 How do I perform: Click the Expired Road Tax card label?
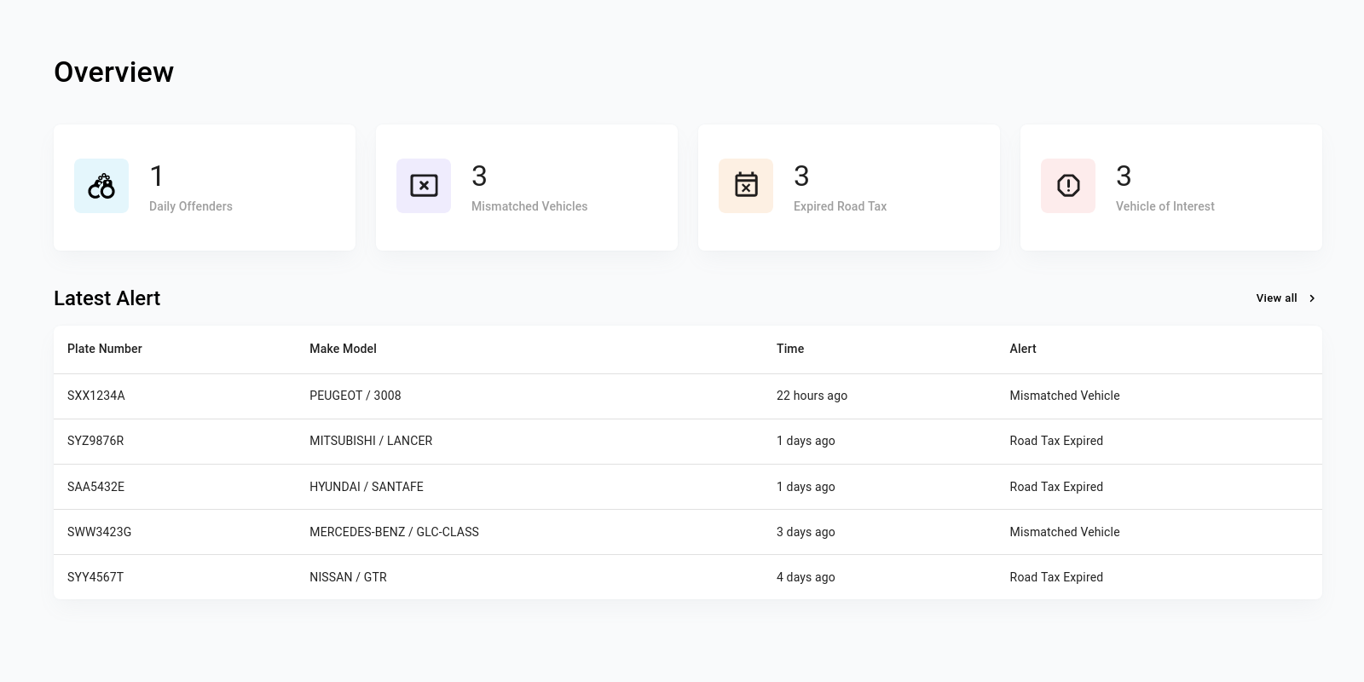point(840,206)
